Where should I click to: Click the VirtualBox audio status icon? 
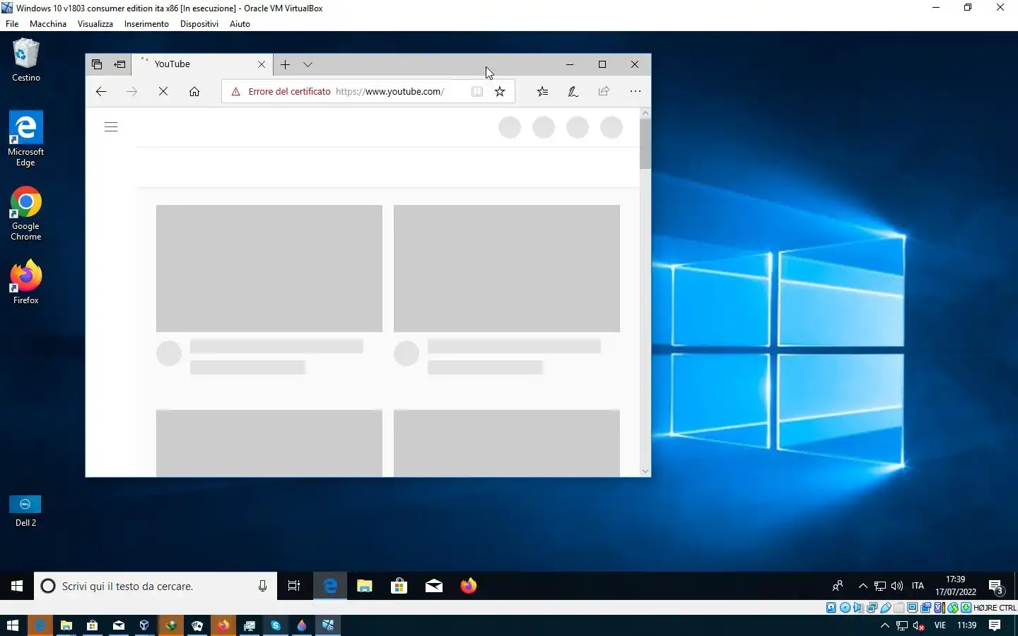pyautogui.click(x=858, y=608)
